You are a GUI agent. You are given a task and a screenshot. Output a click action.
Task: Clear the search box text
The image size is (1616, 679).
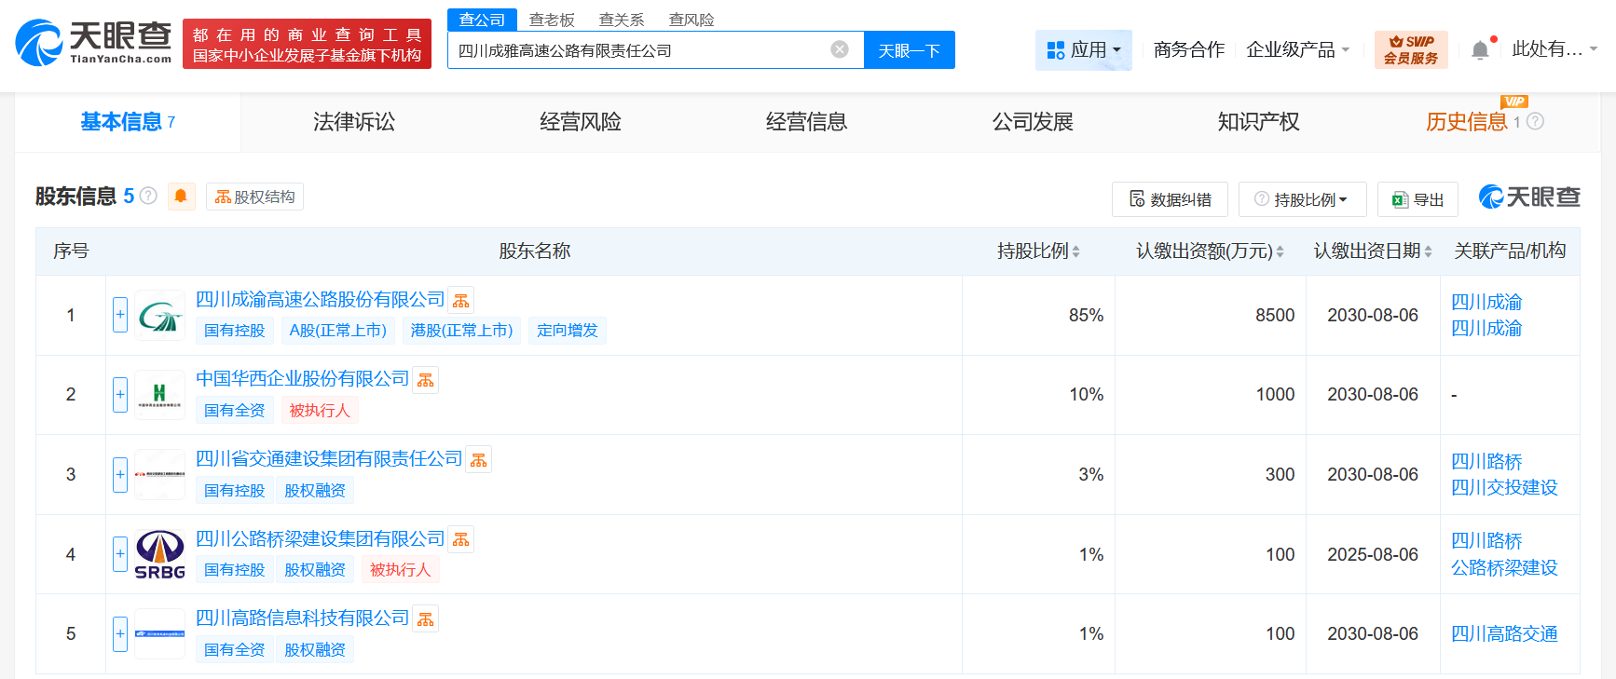pos(840,49)
